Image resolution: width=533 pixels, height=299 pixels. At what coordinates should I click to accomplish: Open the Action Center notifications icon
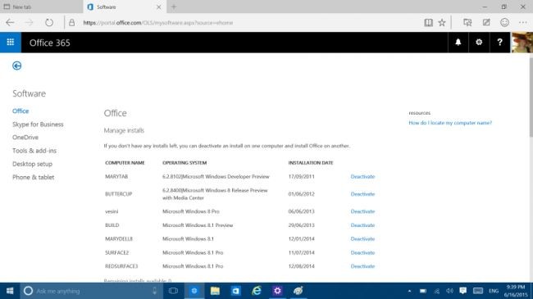click(463, 291)
